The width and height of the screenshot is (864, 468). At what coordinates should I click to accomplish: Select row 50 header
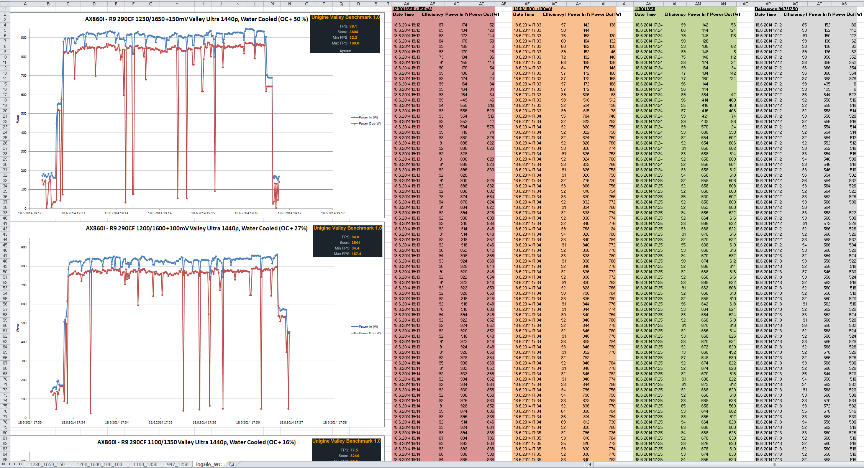tap(5, 272)
